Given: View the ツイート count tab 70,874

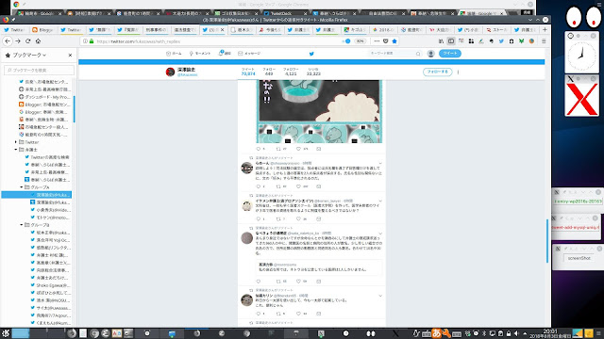Looking at the screenshot, I should click(x=248, y=72).
